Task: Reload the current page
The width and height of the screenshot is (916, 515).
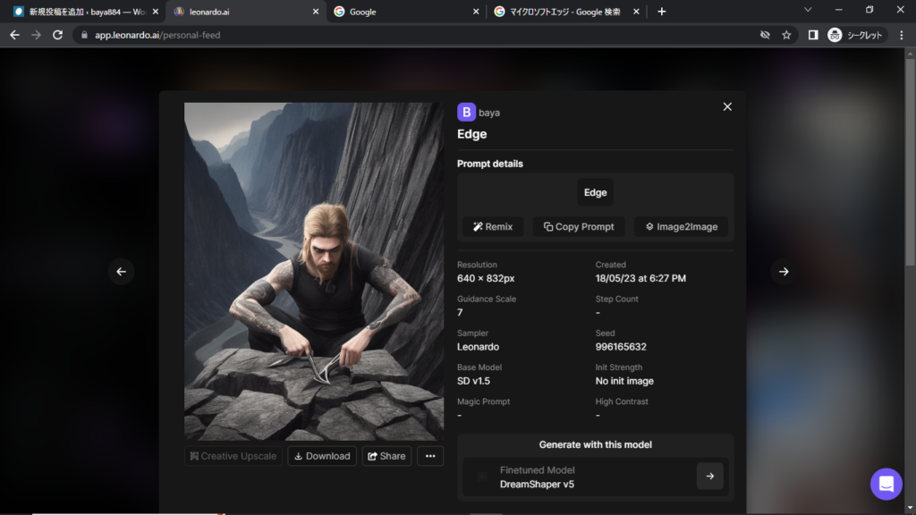Action: pos(58,35)
